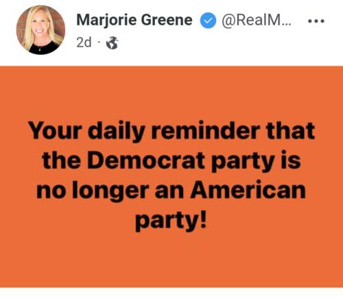Click the word 'daily' in the post
The height and width of the screenshot is (299, 343).
coord(117,132)
